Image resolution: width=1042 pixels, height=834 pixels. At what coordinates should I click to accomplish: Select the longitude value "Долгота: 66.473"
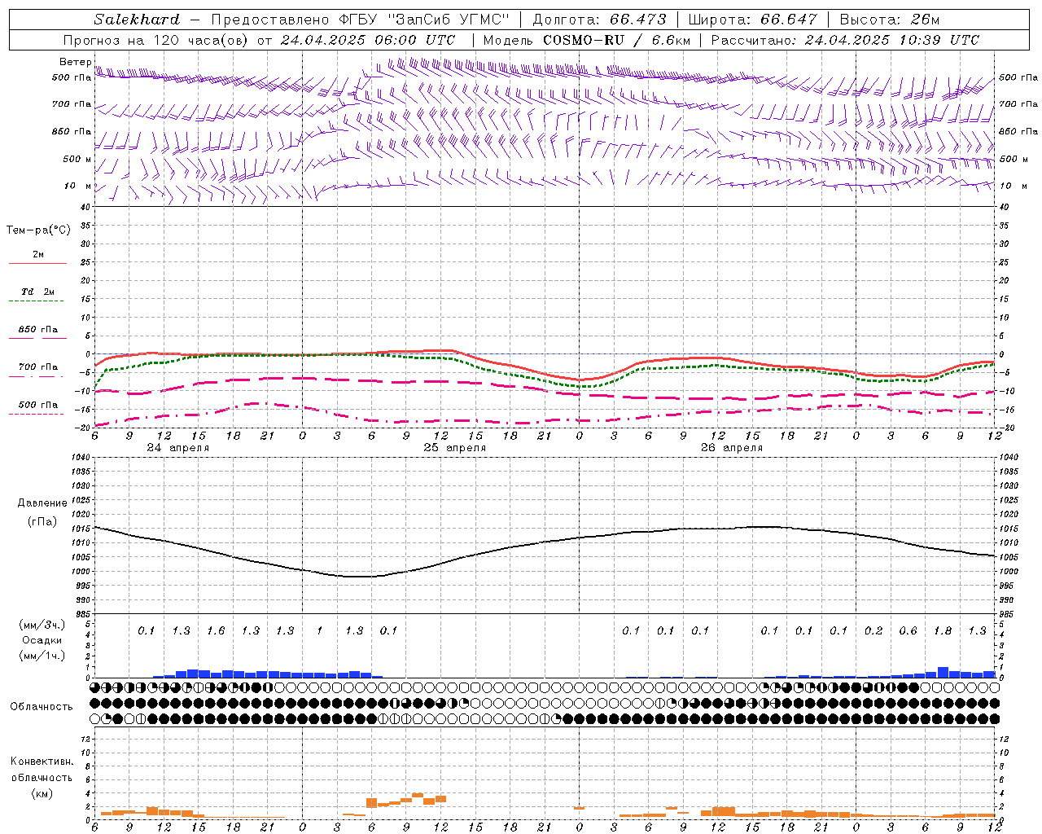pos(599,20)
